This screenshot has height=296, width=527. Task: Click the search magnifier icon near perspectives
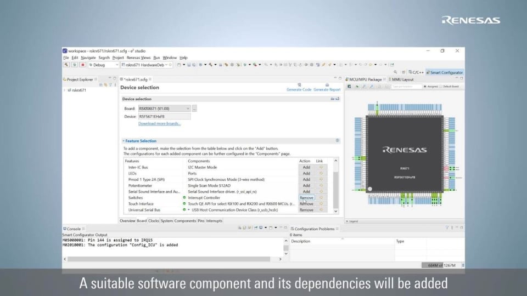tap(396, 72)
